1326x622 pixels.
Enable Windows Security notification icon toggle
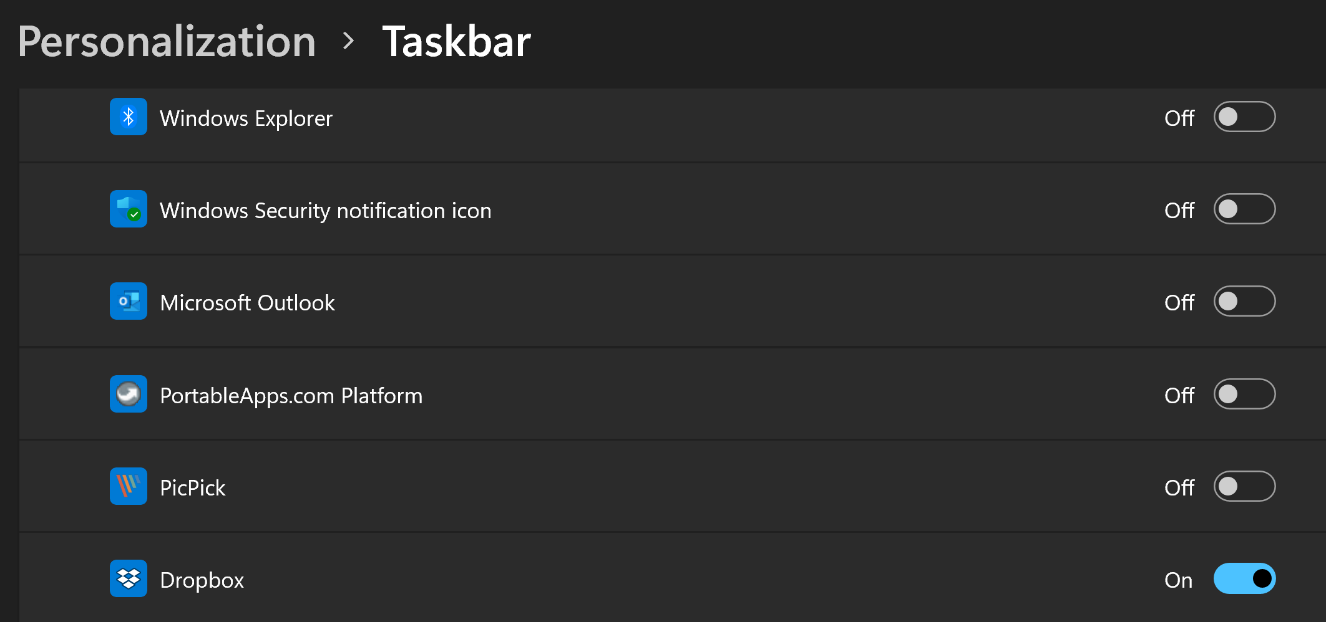tap(1244, 209)
